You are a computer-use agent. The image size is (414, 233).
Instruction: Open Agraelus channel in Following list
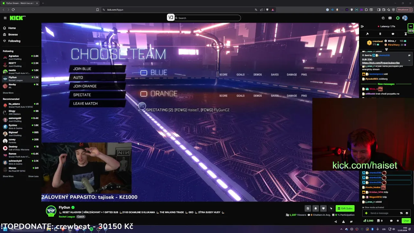pos(21,57)
